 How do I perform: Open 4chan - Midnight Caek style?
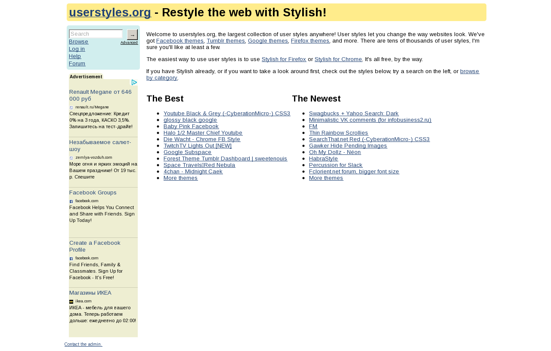[x=193, y=172]
